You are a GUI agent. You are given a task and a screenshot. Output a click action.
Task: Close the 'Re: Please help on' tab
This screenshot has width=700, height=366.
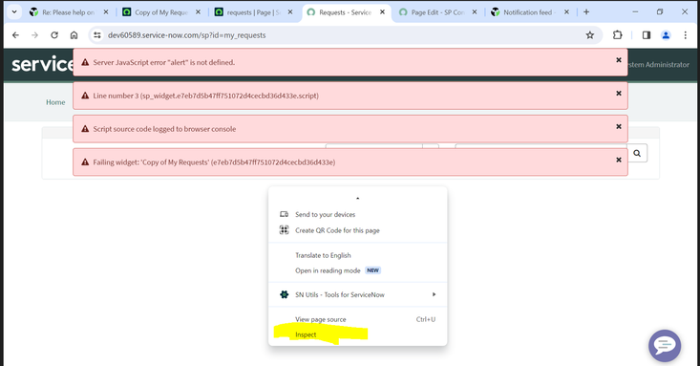[106, 12]
